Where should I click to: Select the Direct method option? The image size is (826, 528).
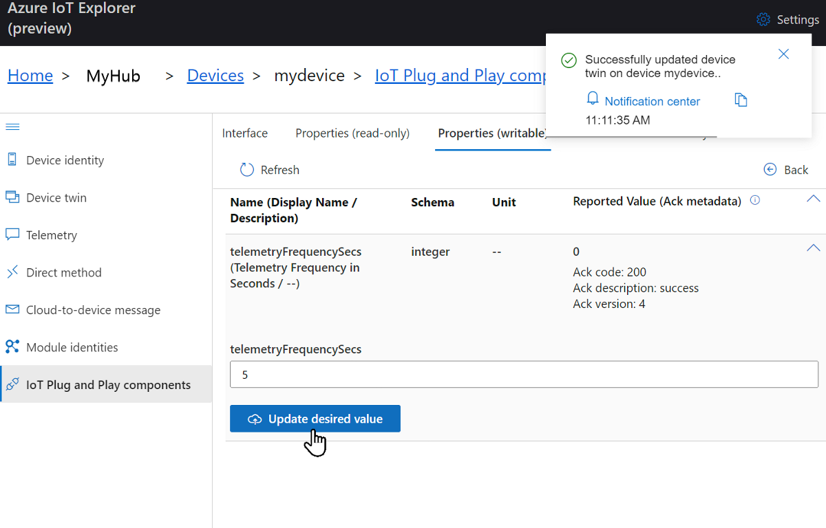click(63, 272)
